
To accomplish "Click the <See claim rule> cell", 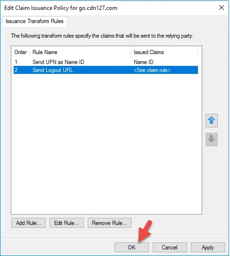I will pyautogui.click(x=152, y=70).
